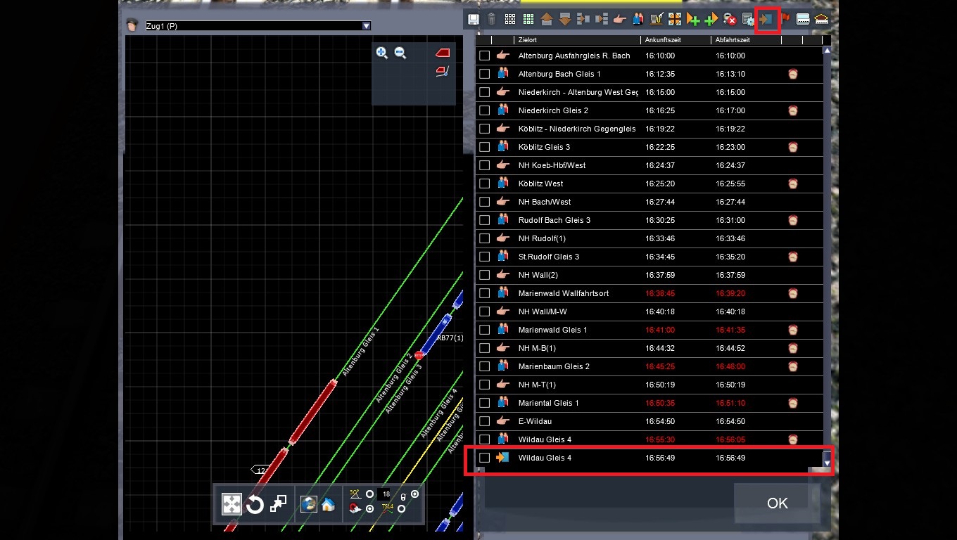Image resolution: width=957 pixels, height=540 pixels.
Task: Click the Ankunftszeit column header
Action: [x=674, y=40]
